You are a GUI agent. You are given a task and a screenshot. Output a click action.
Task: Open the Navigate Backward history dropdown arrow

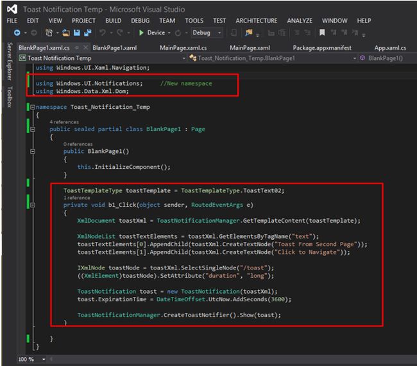(x=25, y=33)
